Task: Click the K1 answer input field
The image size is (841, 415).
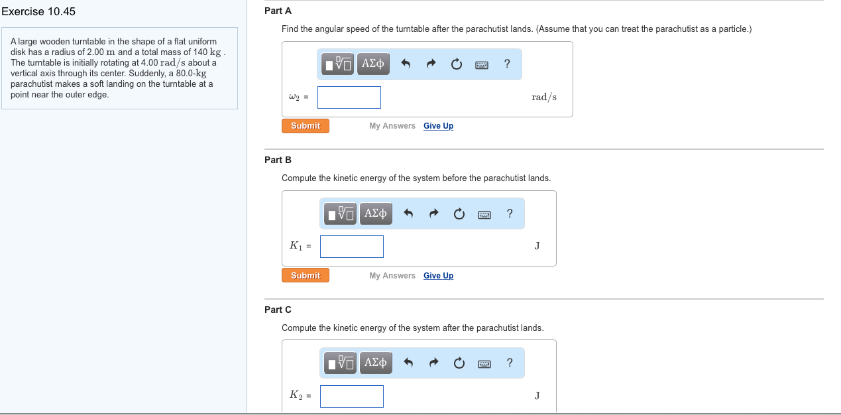Action: [x=352, y=247]
